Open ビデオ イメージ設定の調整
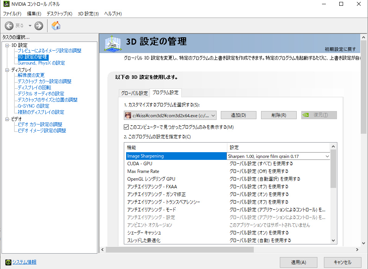368x269 pixels. pos(42,130)
